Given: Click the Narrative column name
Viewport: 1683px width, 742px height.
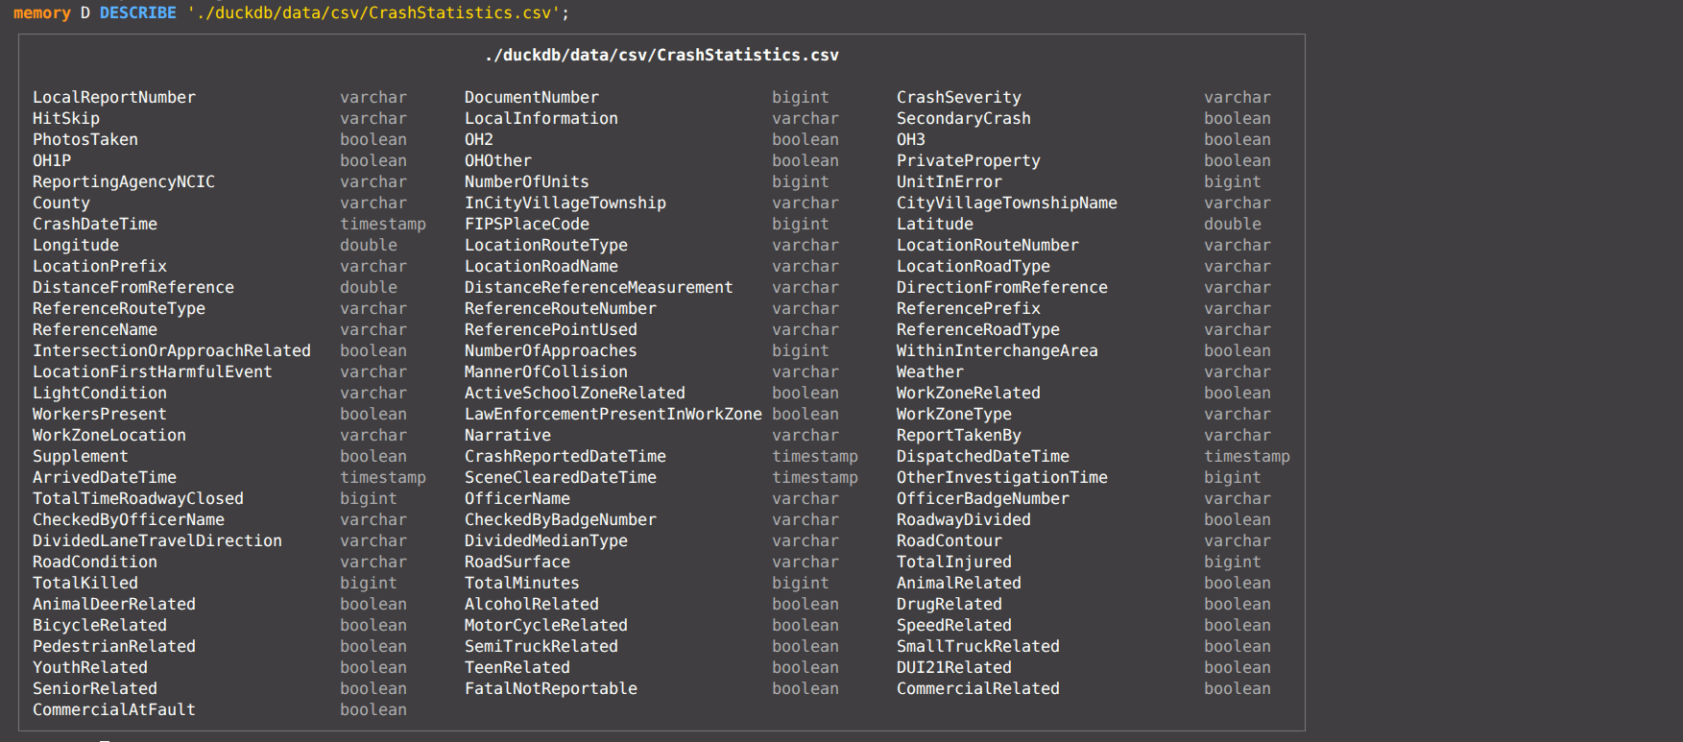Looking at the screenshot, I should [x=508, y=436].
